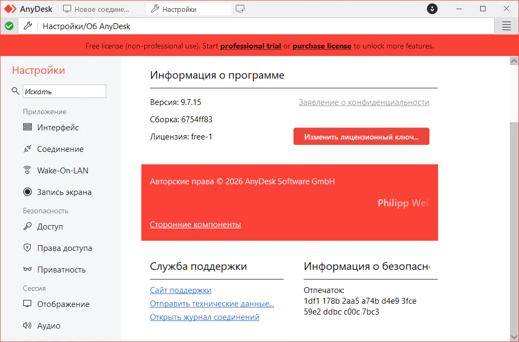Click Изменить лицензионный ключ button
The width and height of the screenshot is (519, 342).
[361, 136]
